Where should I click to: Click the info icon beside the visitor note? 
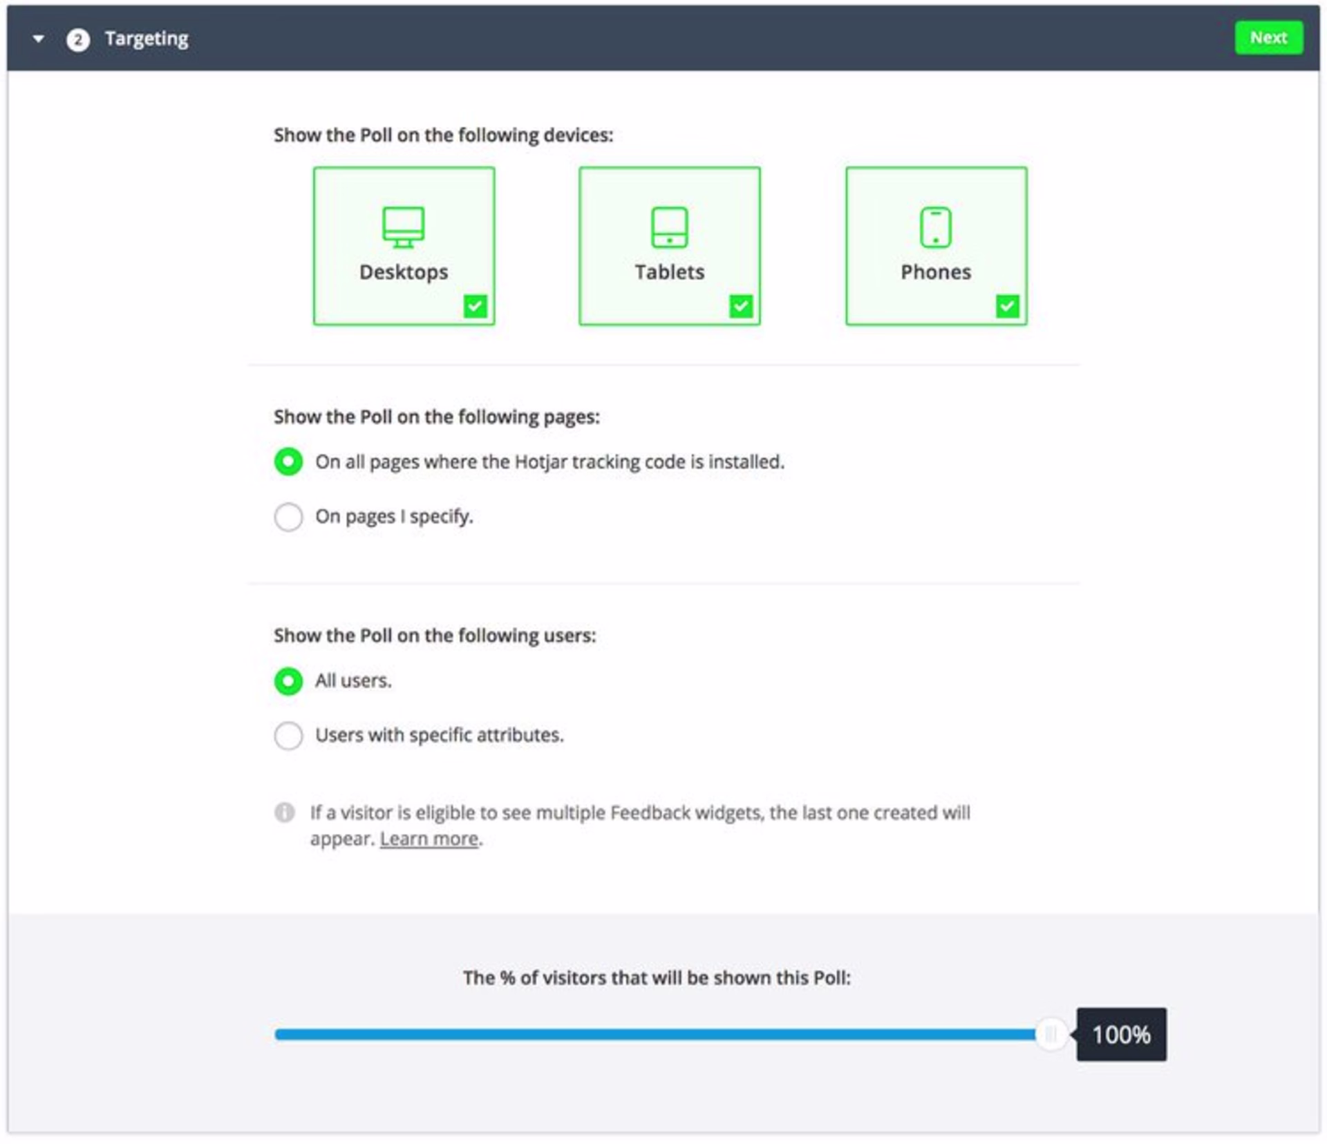(285, 812)
